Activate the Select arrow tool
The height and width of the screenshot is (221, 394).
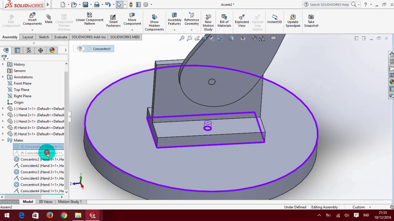click(119, 5)
